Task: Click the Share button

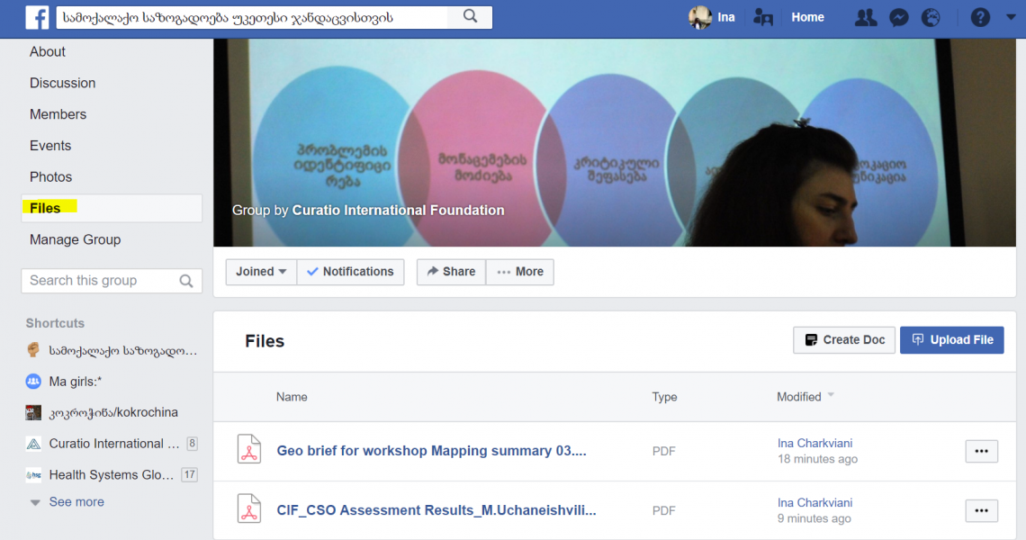Action: pyautogui.click(x=452, y=272)
